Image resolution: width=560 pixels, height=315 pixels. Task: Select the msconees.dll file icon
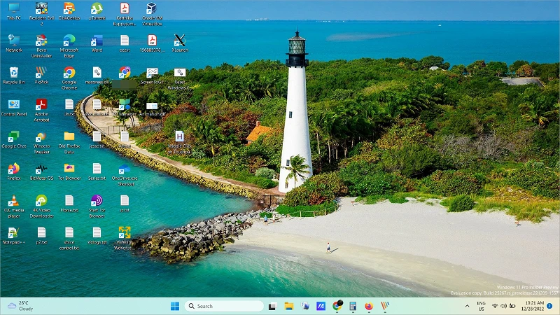coord(97,76)
